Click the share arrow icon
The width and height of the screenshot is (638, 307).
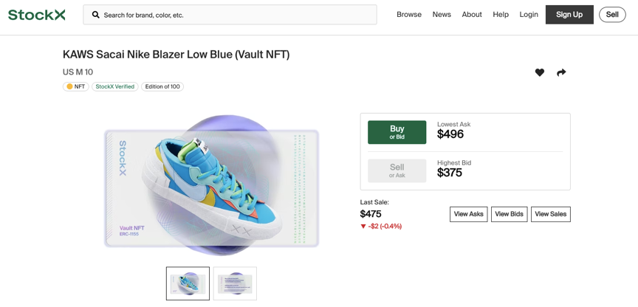pos(561,72)
